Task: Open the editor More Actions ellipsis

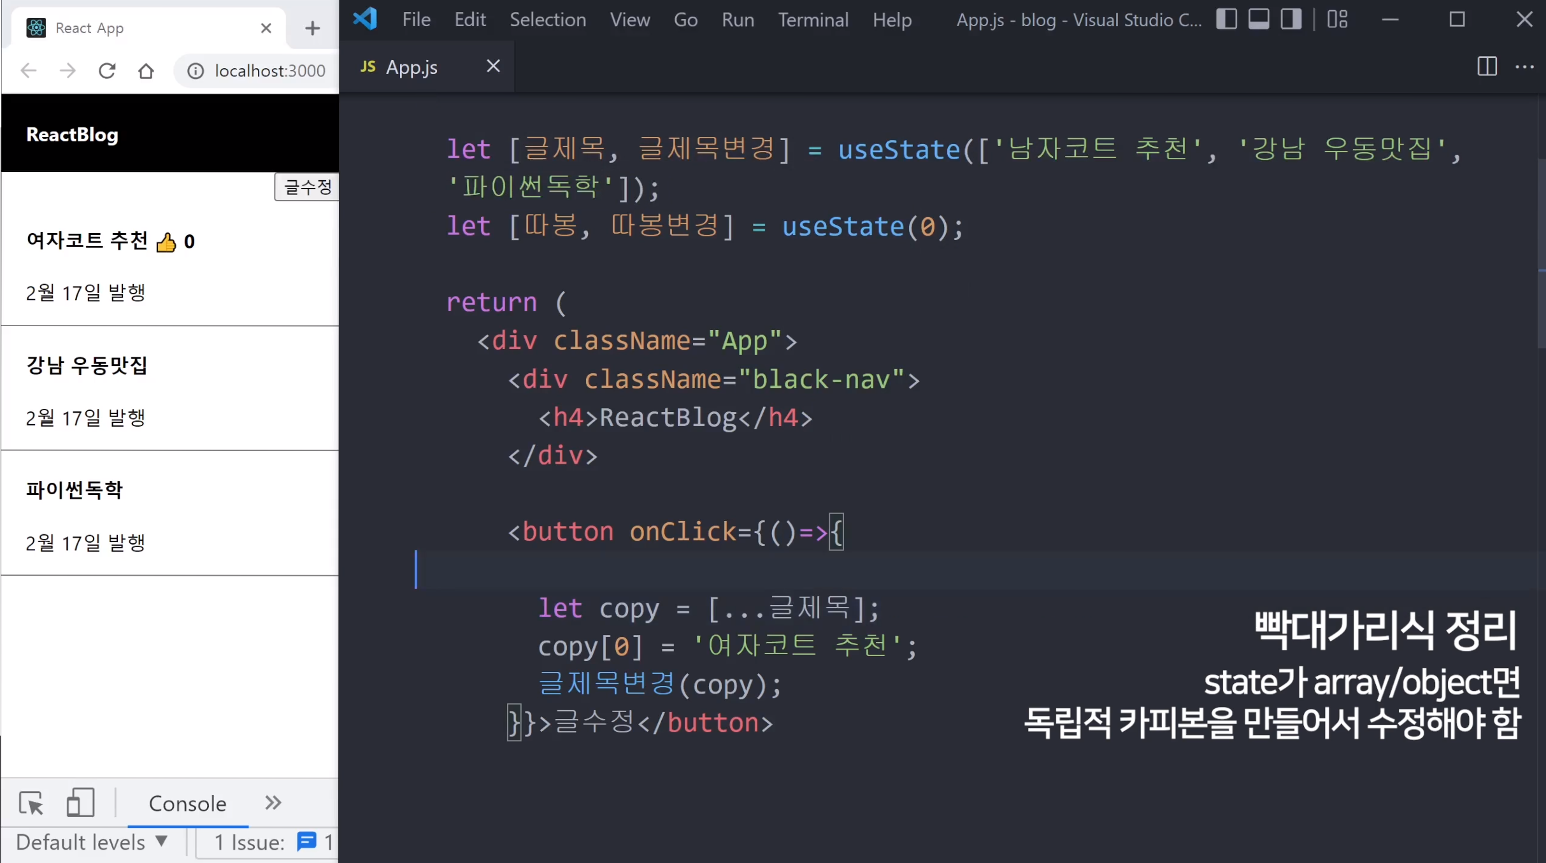Action: pos(1524,66)
